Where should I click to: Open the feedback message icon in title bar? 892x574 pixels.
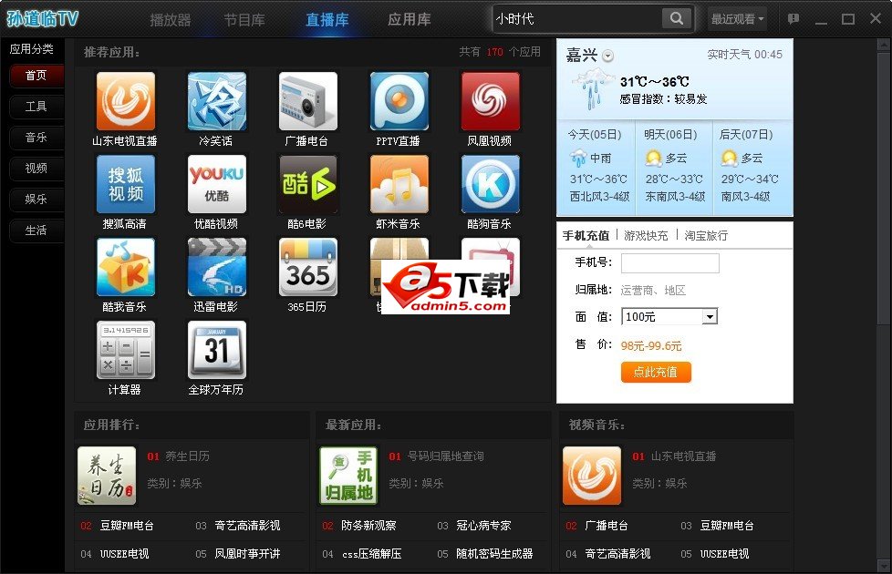(793, 19)
